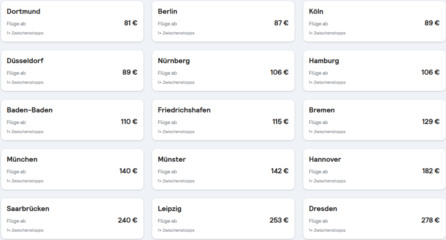Select the Münster flights card
The width and height of the screenshot is (446, 240).
223,169
